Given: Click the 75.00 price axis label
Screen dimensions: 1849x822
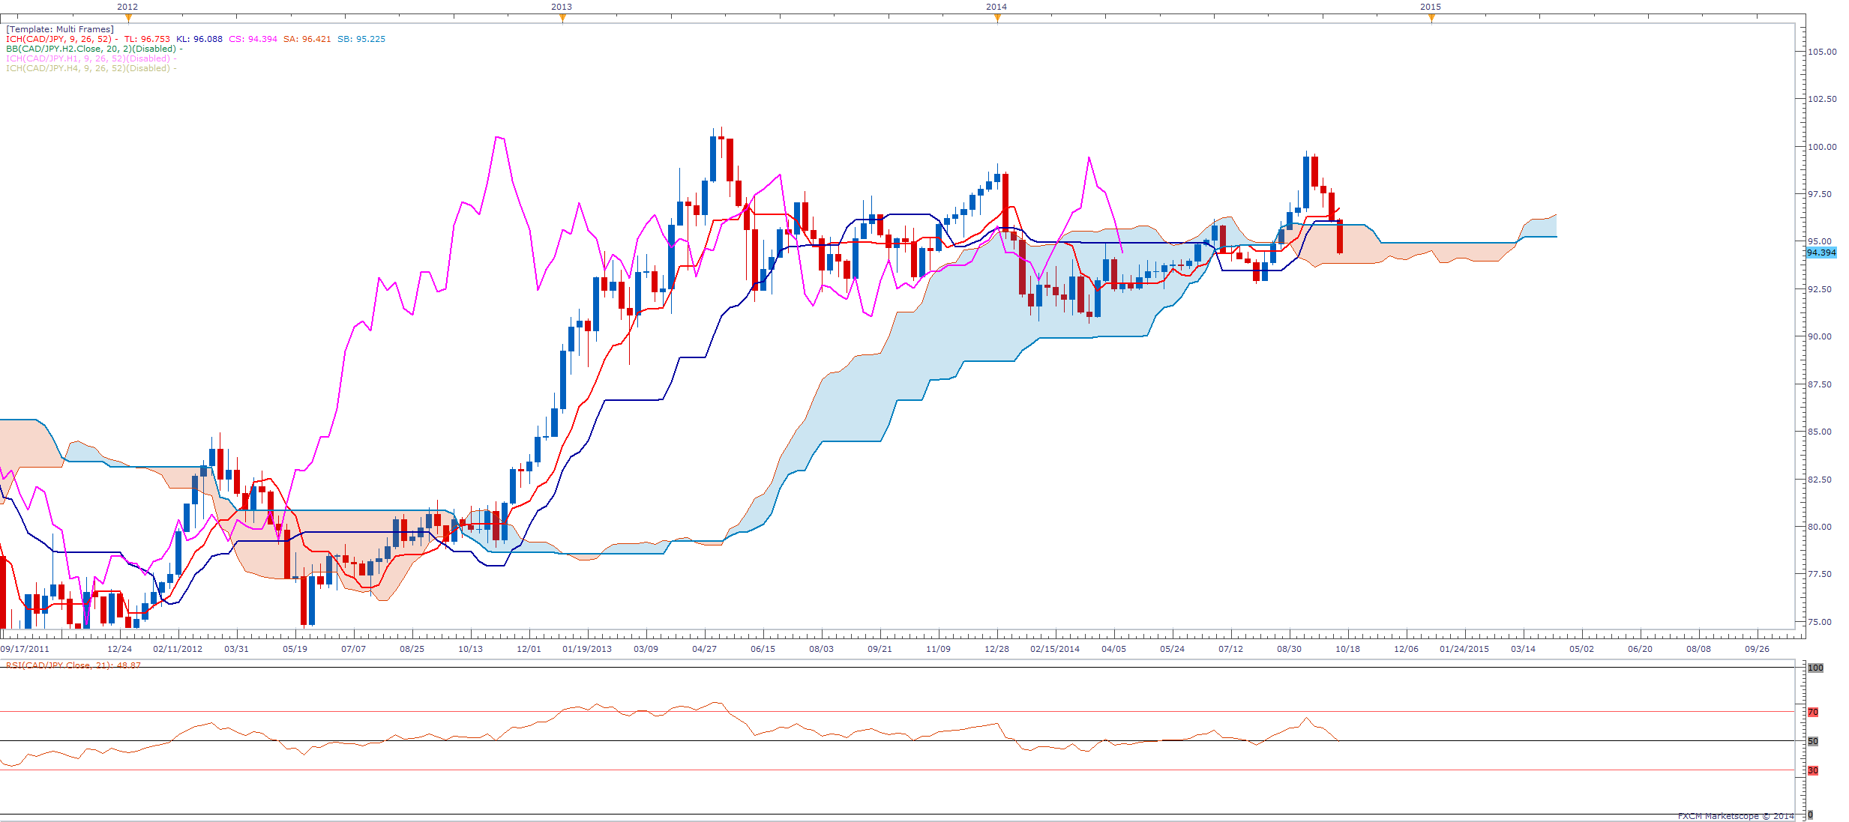Looking at the screenshot, I should click(x=1820, y=622).
